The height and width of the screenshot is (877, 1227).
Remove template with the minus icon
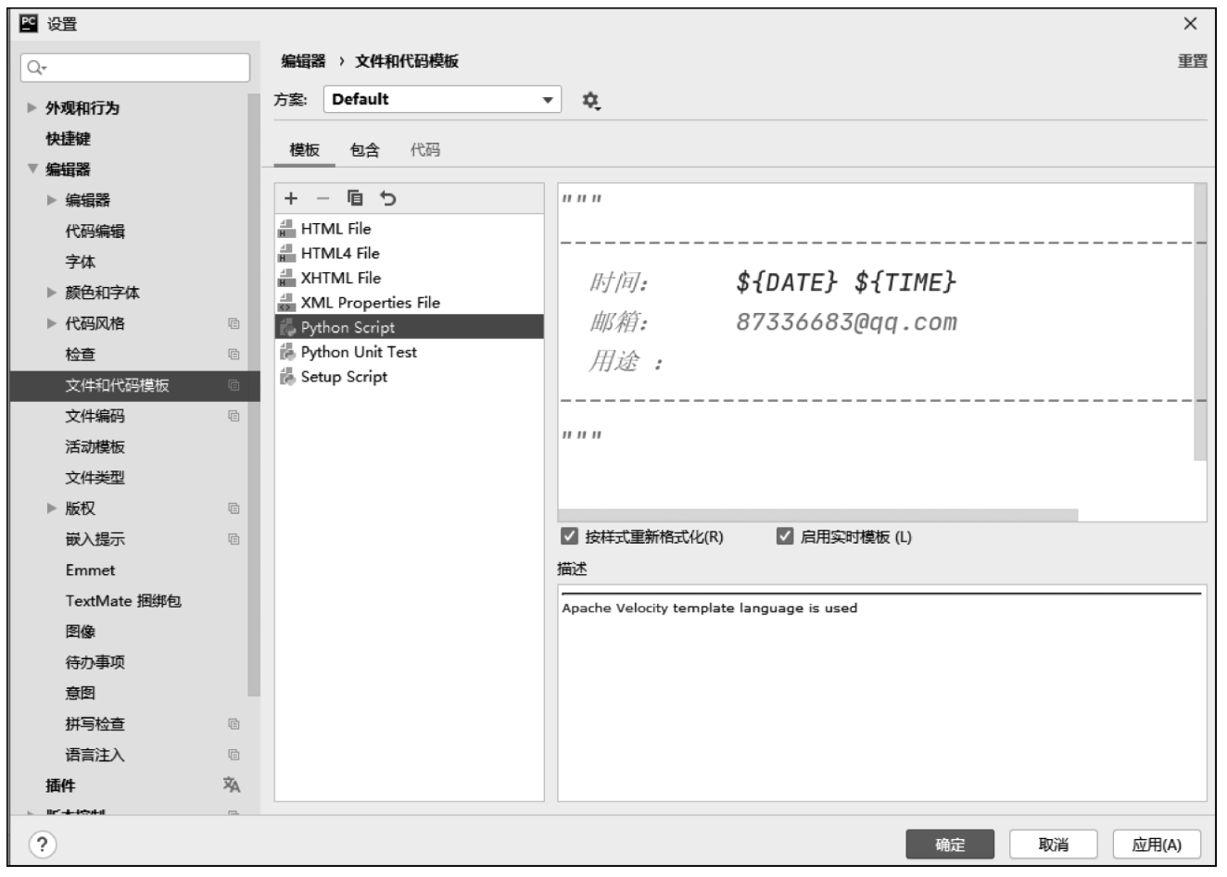pyautogui.click(x=323, y=198)
